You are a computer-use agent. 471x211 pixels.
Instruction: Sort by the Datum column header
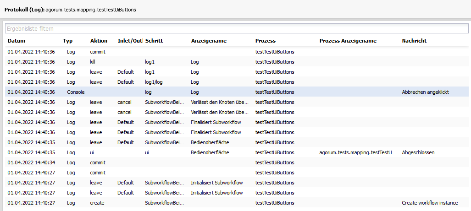(x=17, y=41)
